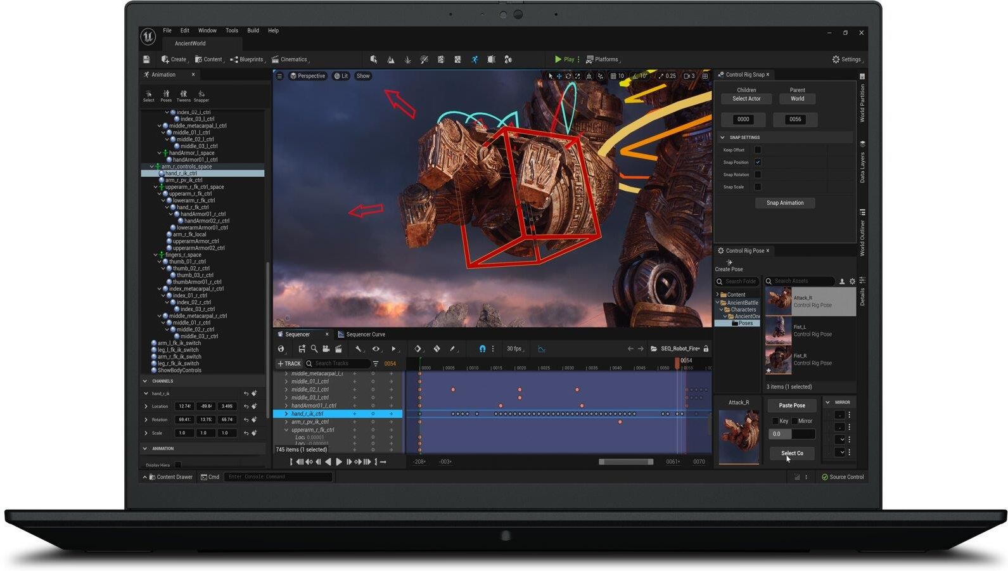Open the Tweens tool in Animation panel
This screenshot has height=571, width=1008.
184,96
